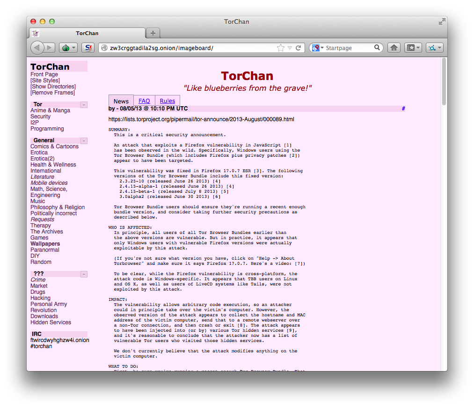Click the International board link
Image resolution: width=474 pixels, height=408 pixels.
[46, 171]
